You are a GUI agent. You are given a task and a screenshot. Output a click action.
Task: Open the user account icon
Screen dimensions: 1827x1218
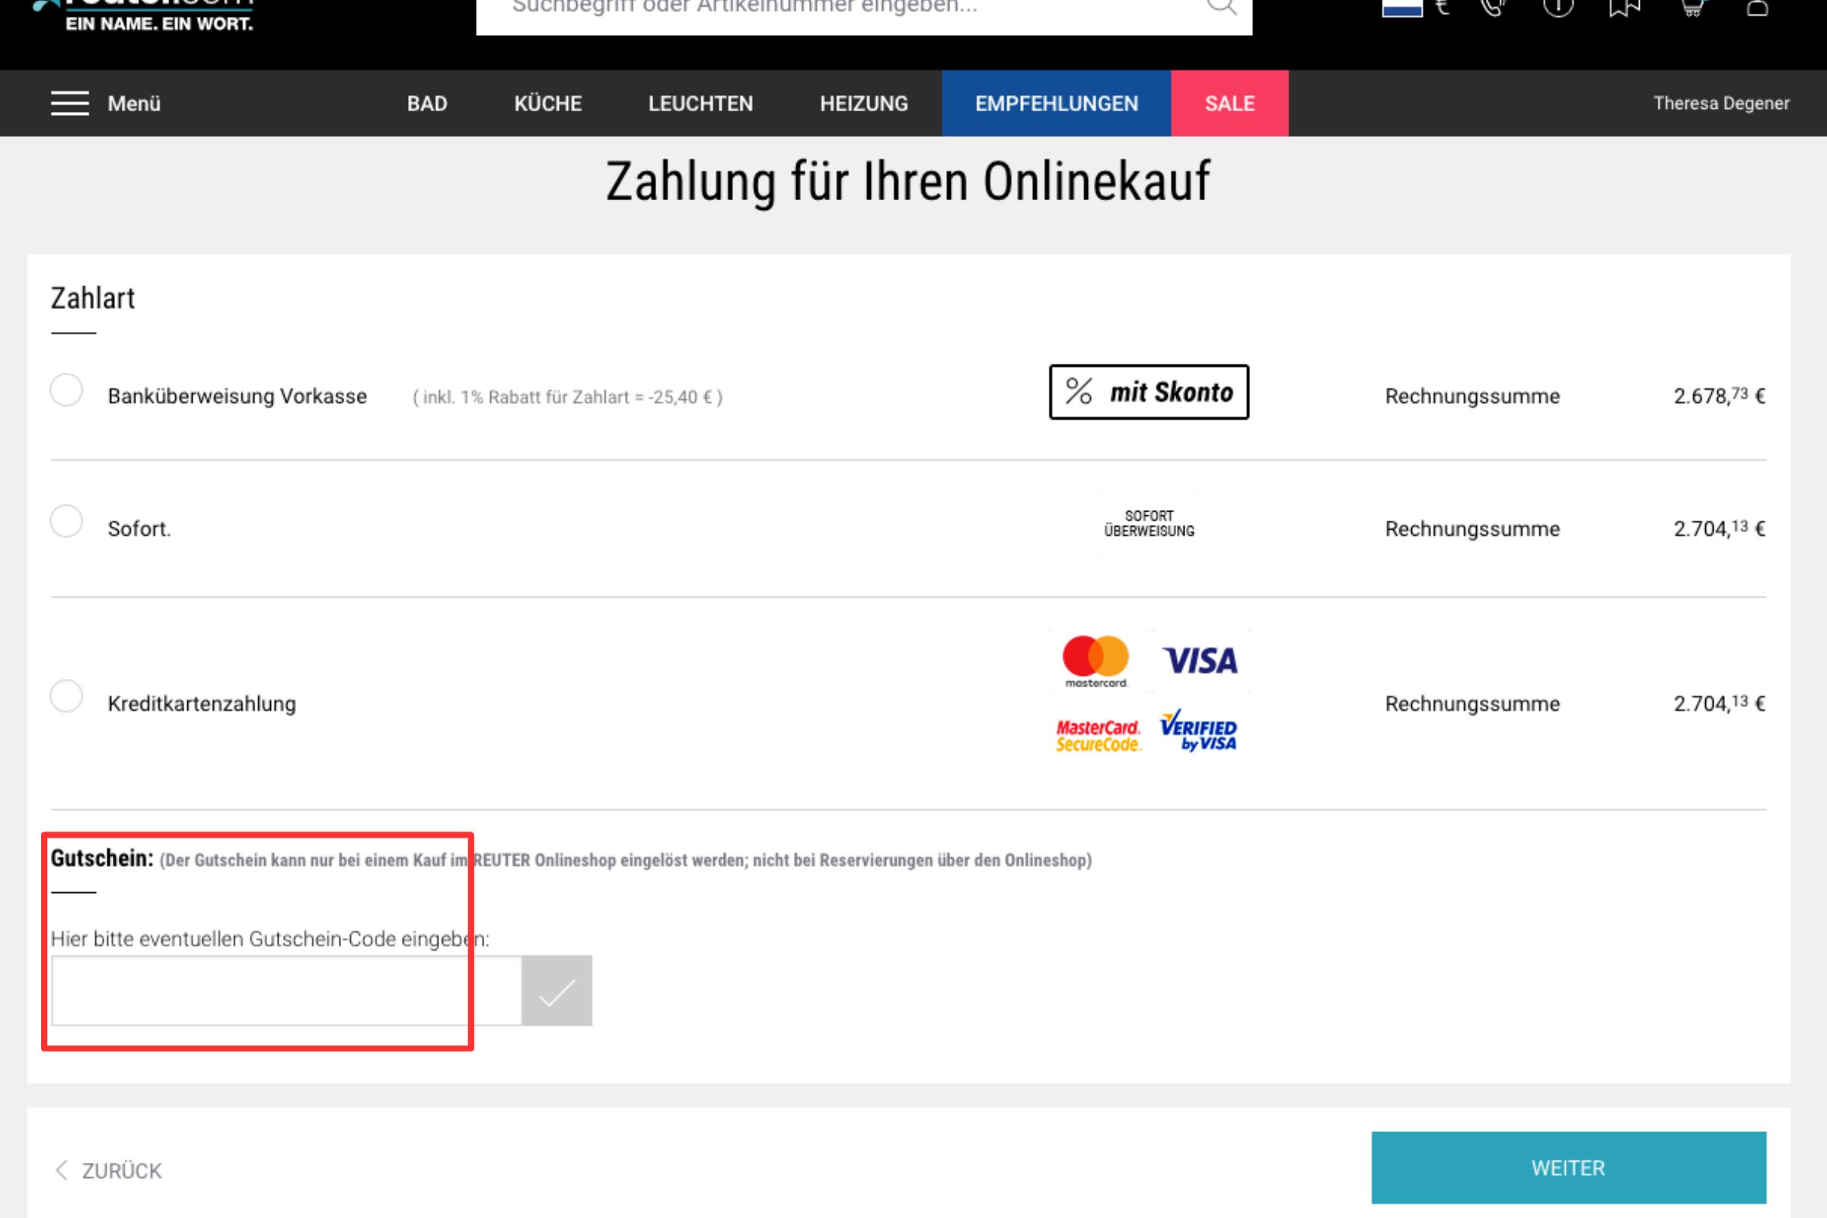point(1757,8)
